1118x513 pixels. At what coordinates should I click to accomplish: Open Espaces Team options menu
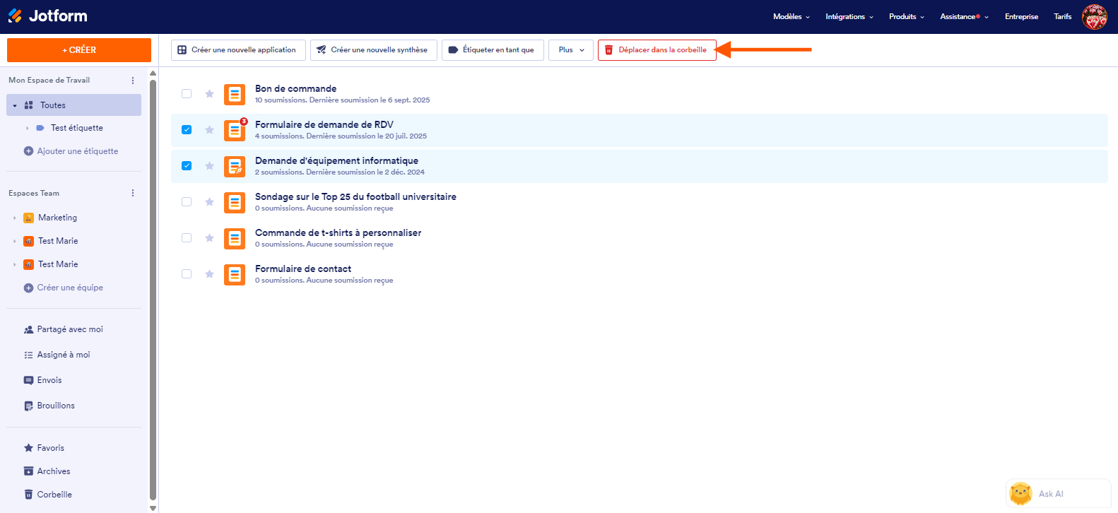[133, 193]
